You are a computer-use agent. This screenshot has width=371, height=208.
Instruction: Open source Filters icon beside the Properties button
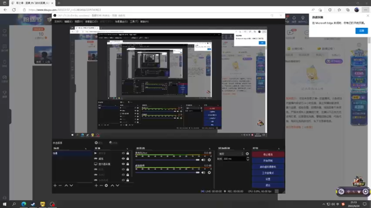[110, 143]
